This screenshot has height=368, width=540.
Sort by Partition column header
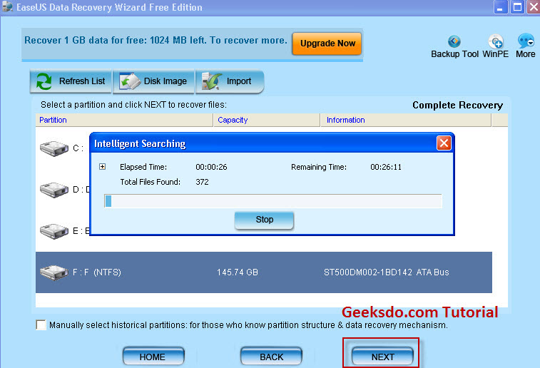tap(124, 120)
